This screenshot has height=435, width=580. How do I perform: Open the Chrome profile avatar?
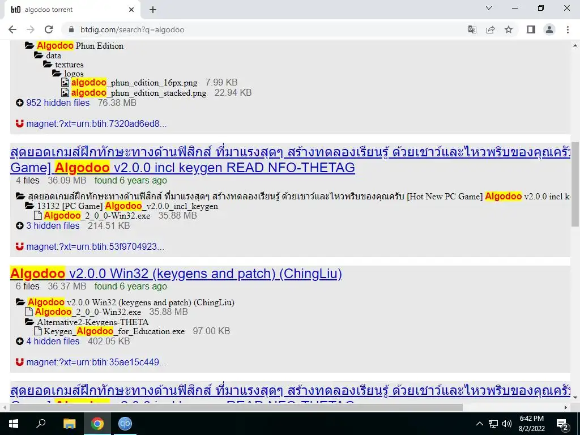[x=549, y=29]
